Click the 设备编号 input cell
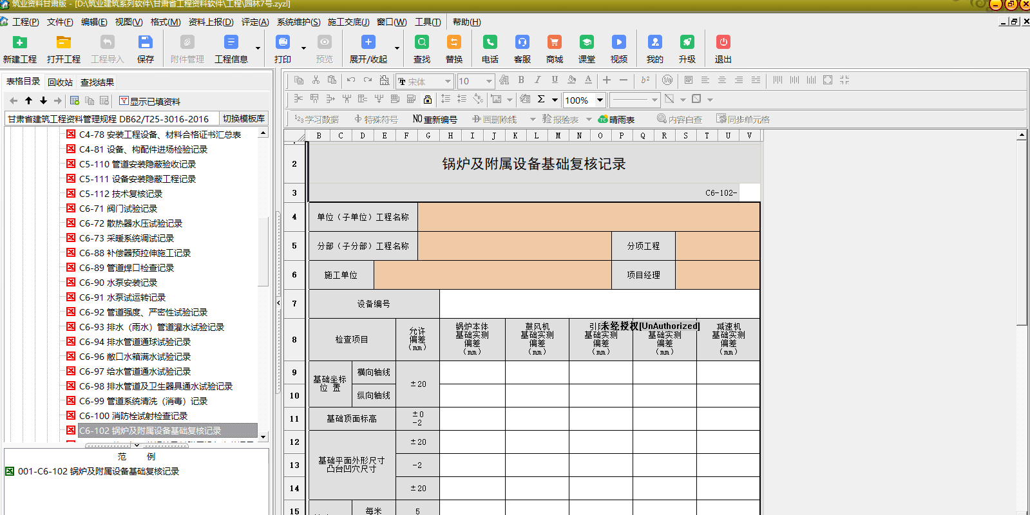The width and height of the screenshot is (1030, 515). 600,304
